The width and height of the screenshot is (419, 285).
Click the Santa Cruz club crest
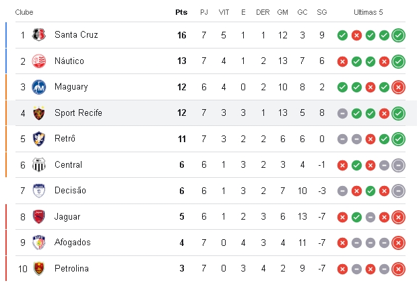point(39,35)
